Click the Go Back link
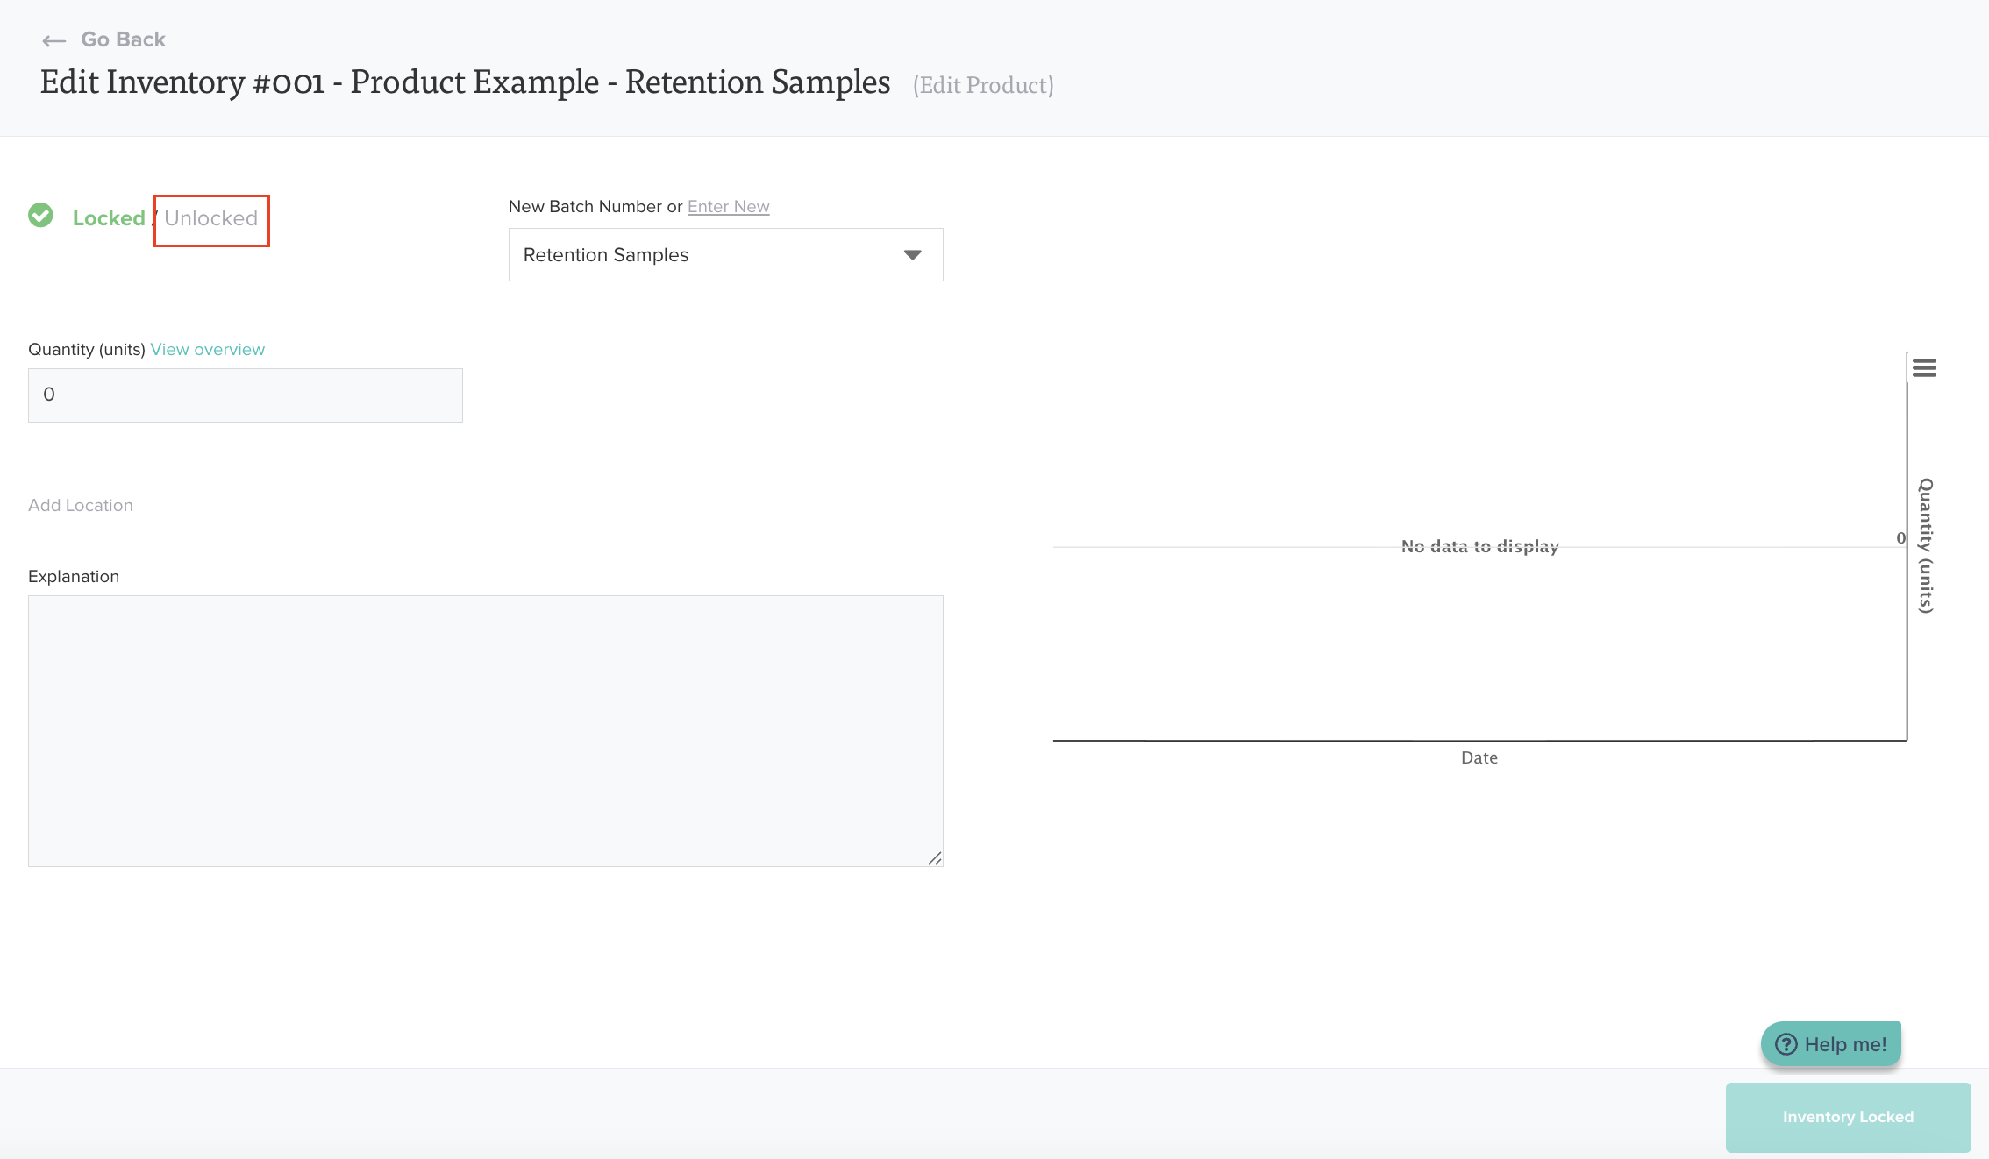The image size is (1989, 1159). [x=123, y=39]
